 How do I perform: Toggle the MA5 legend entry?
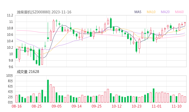tap(138, 12)
